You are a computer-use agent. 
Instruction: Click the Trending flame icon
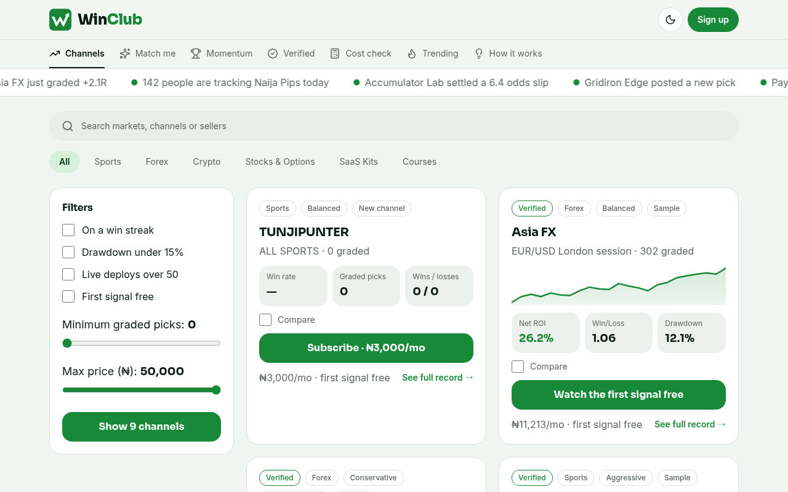[412, 54]
